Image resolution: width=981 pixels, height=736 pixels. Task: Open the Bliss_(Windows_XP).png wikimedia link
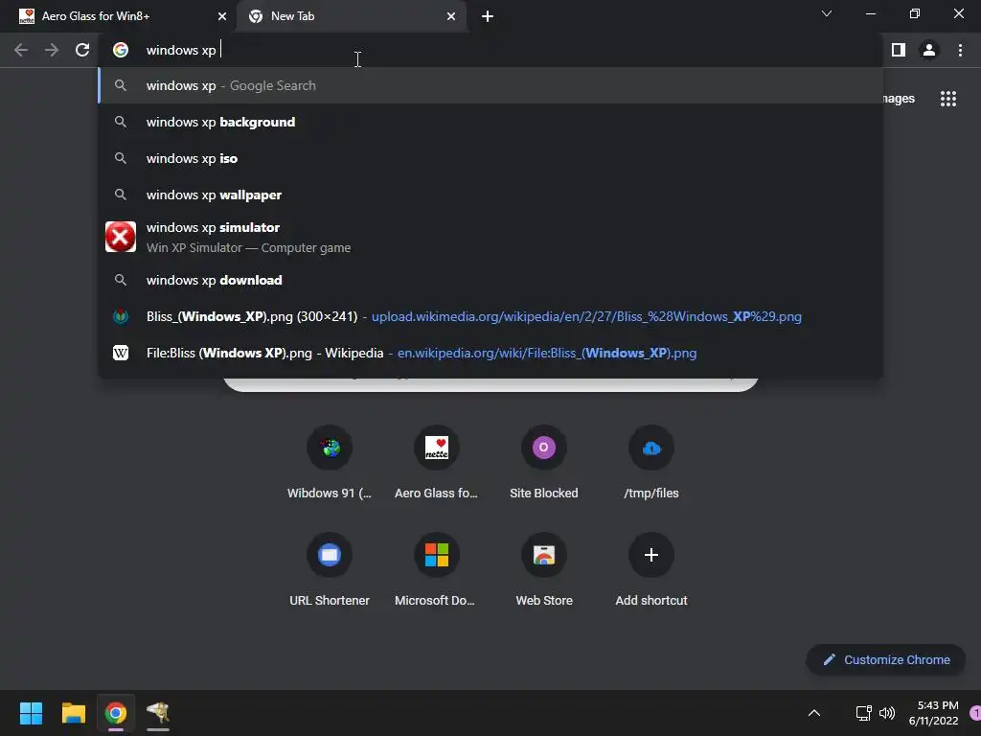pos(490,316)
